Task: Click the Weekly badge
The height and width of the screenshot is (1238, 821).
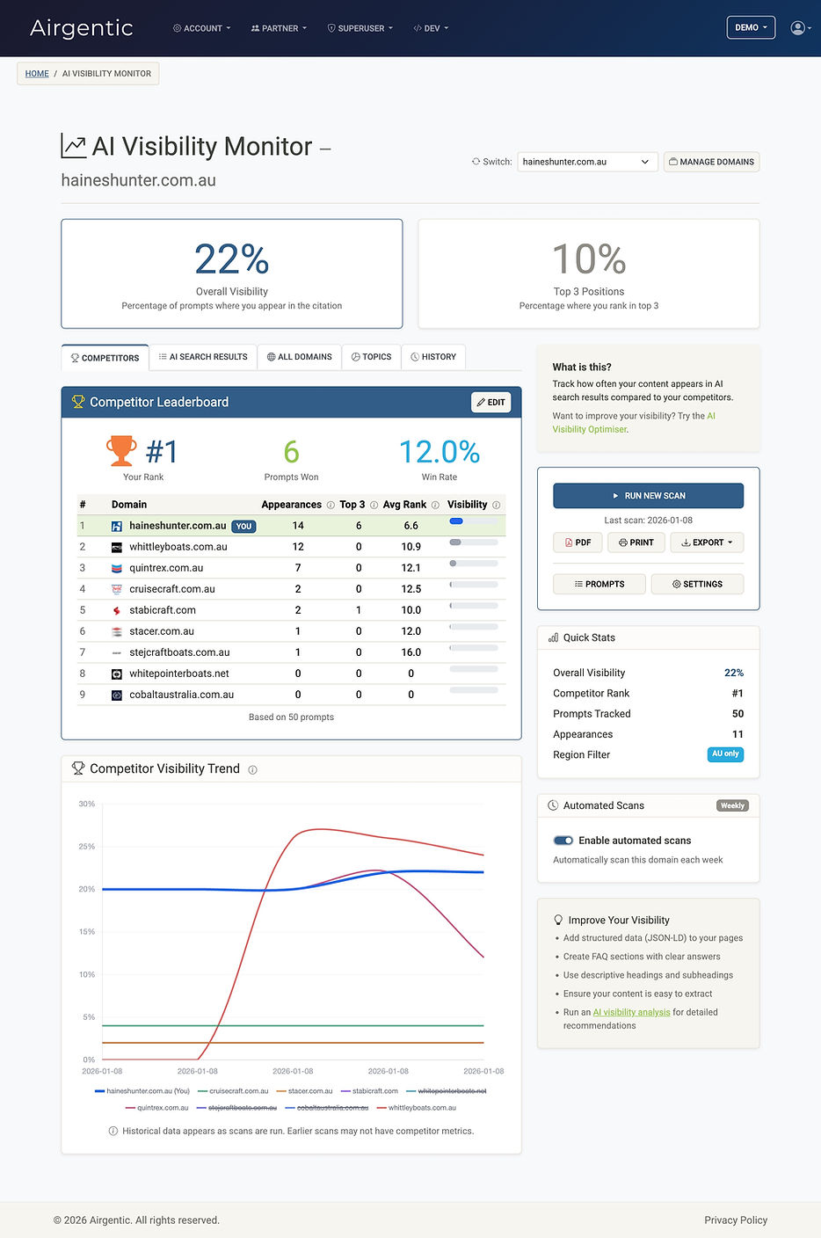Action: coord(732,805)
